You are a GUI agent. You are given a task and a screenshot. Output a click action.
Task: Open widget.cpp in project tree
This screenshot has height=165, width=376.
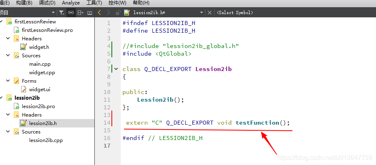[42, 73]
